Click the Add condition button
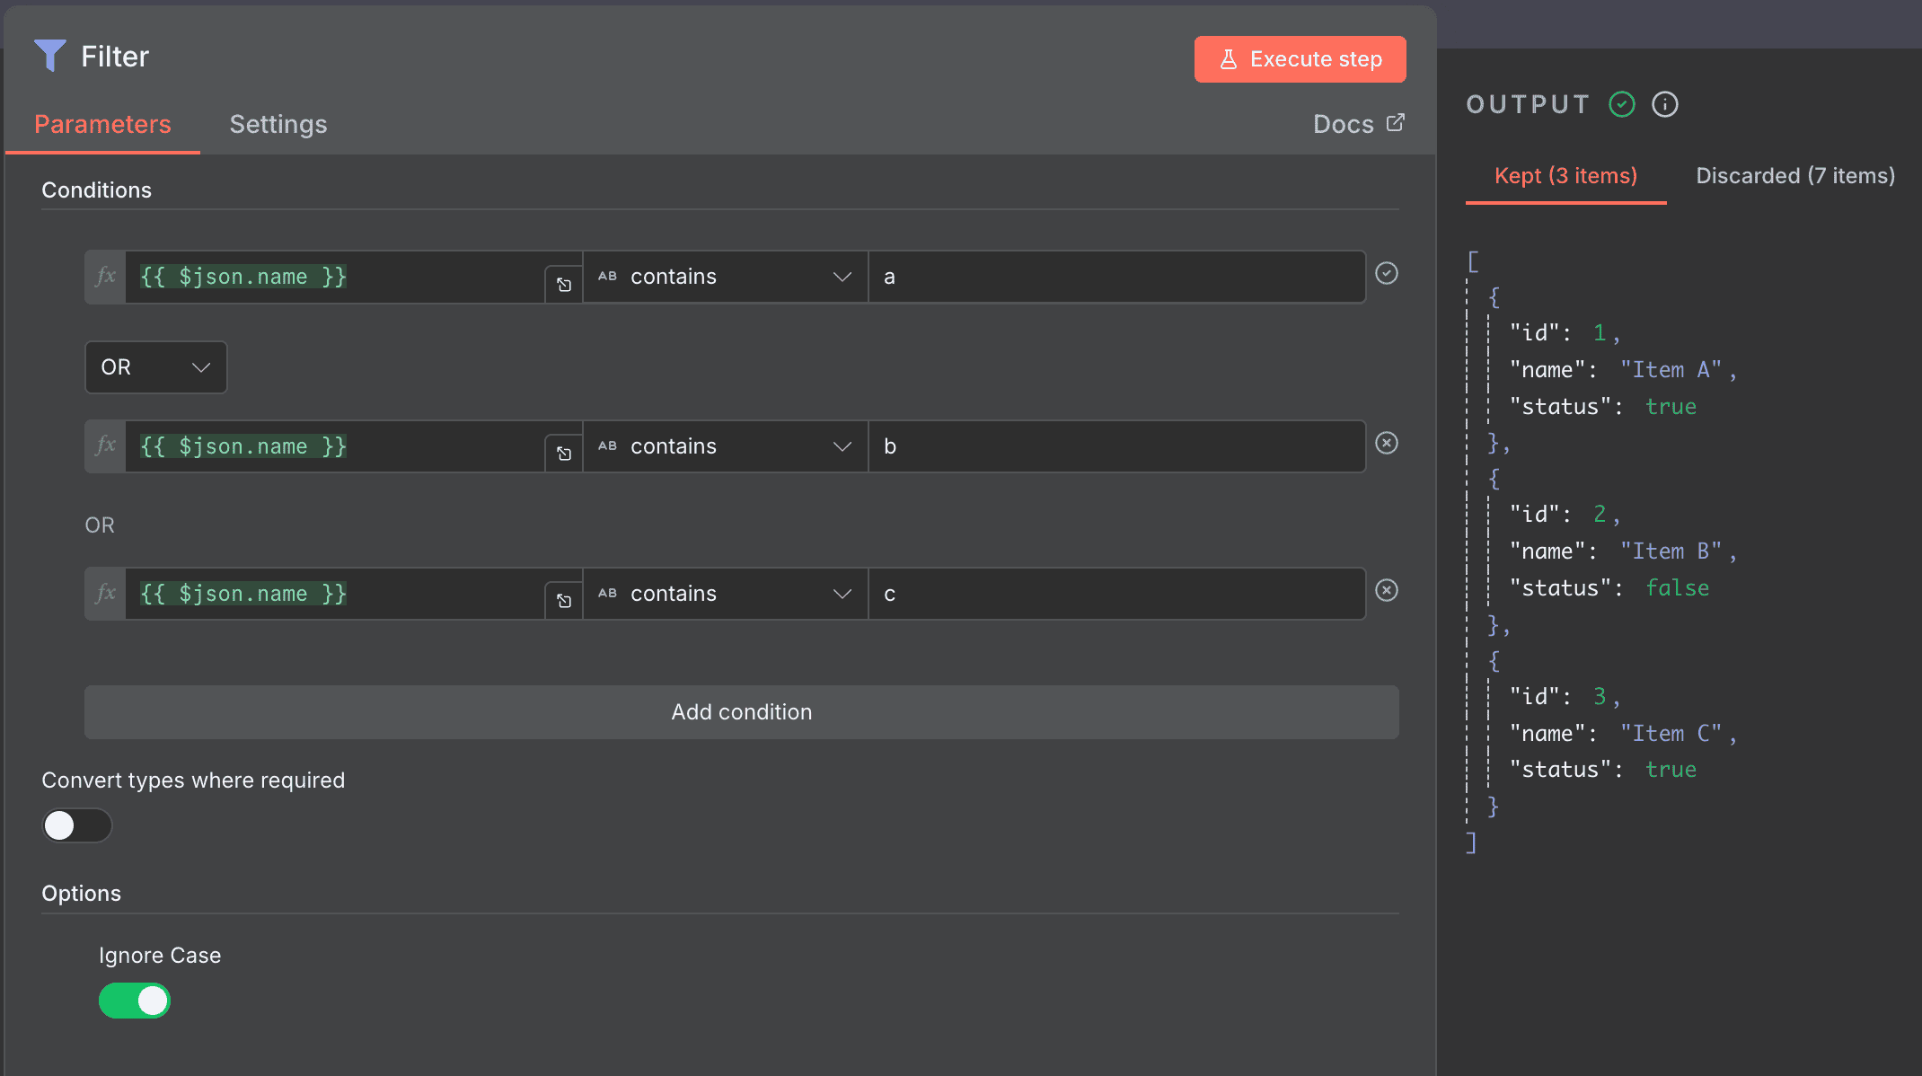 point(741,711)
